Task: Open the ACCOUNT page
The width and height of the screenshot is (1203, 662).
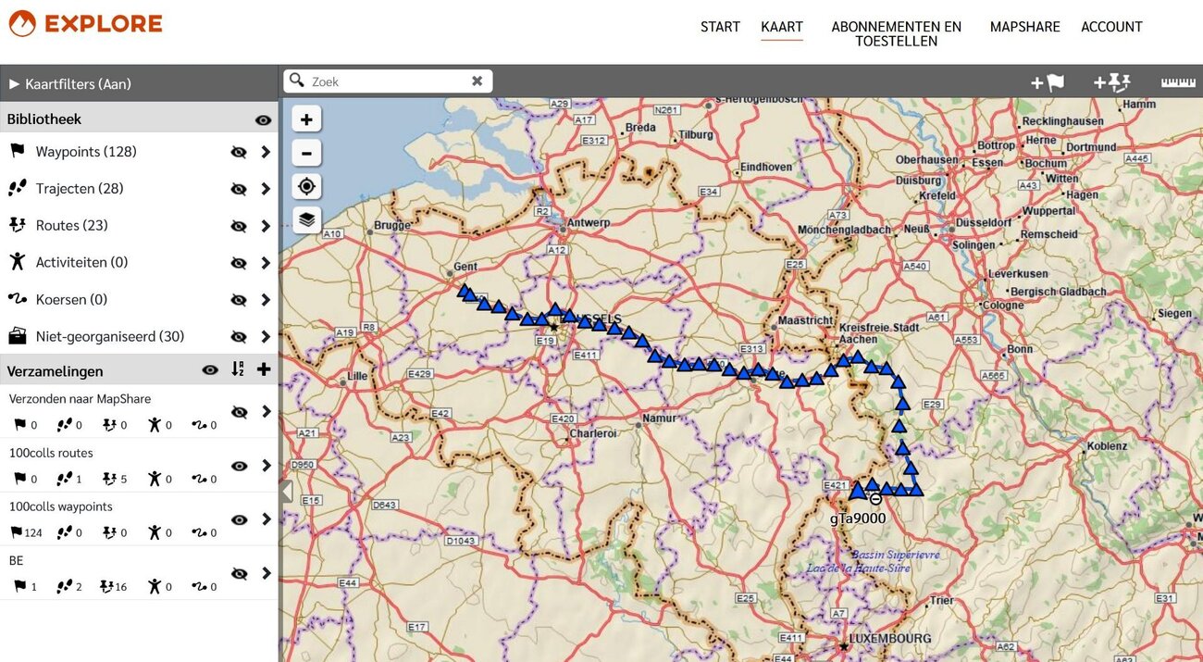Action: point(1111,27)
